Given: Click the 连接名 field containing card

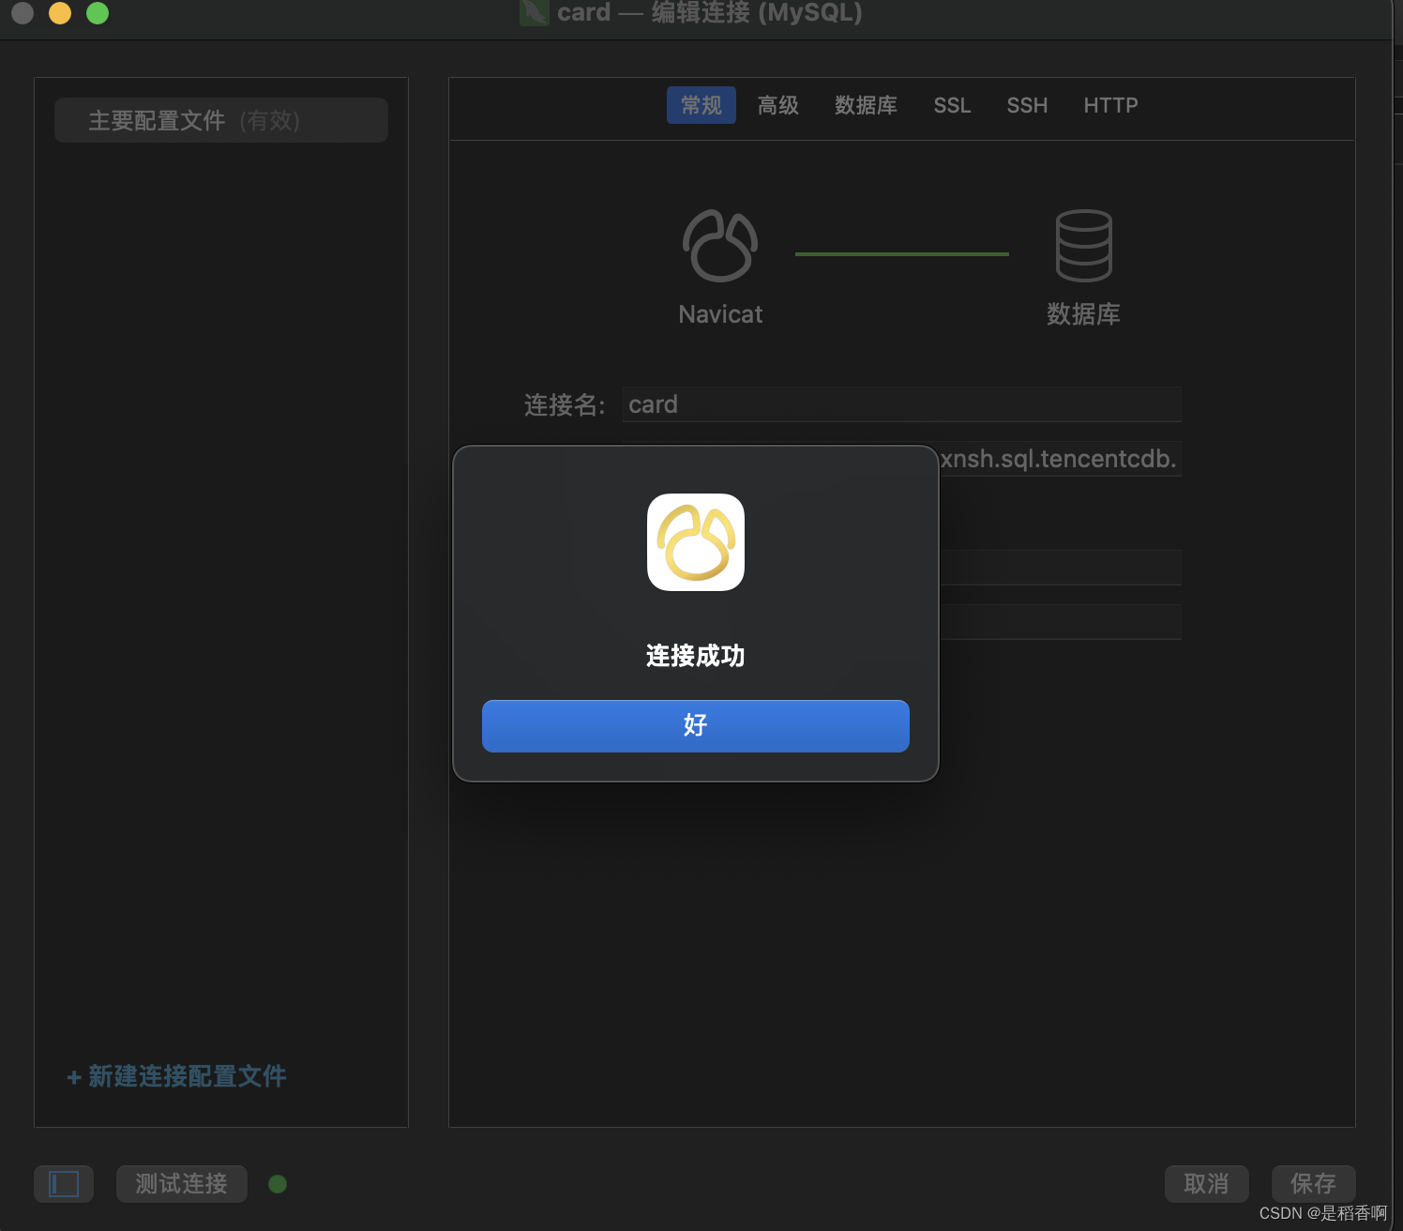Looking at the screenshot, I should tap(901, 404).
